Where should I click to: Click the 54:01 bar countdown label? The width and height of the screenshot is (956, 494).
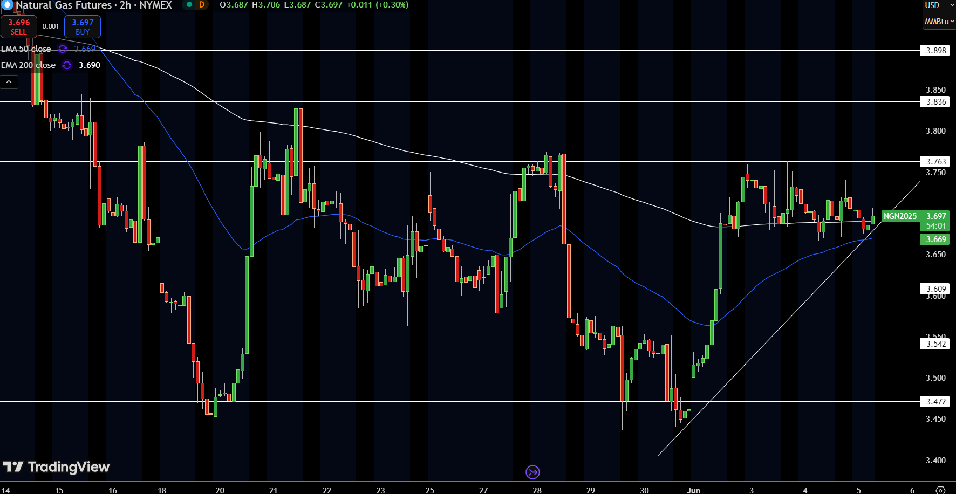[x=936, y=226]
